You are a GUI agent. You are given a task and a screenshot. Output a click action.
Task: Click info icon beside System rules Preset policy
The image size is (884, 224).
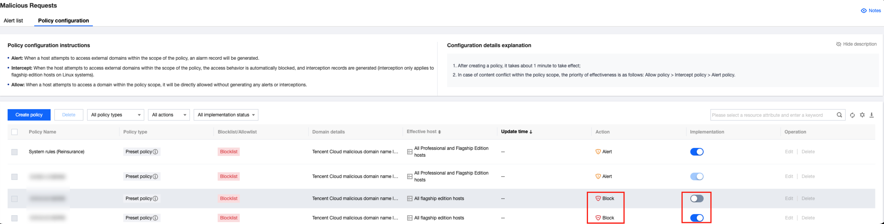pos(155,152)
